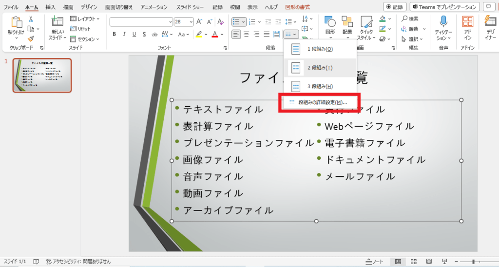Align text left
Image resolution: width=499 pixels, height=267 pixels.
[x=236, y=34]
